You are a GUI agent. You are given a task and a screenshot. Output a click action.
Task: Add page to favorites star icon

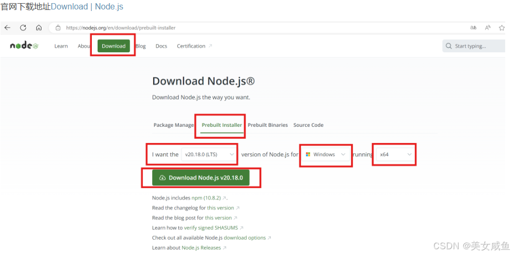coord(502,28)
